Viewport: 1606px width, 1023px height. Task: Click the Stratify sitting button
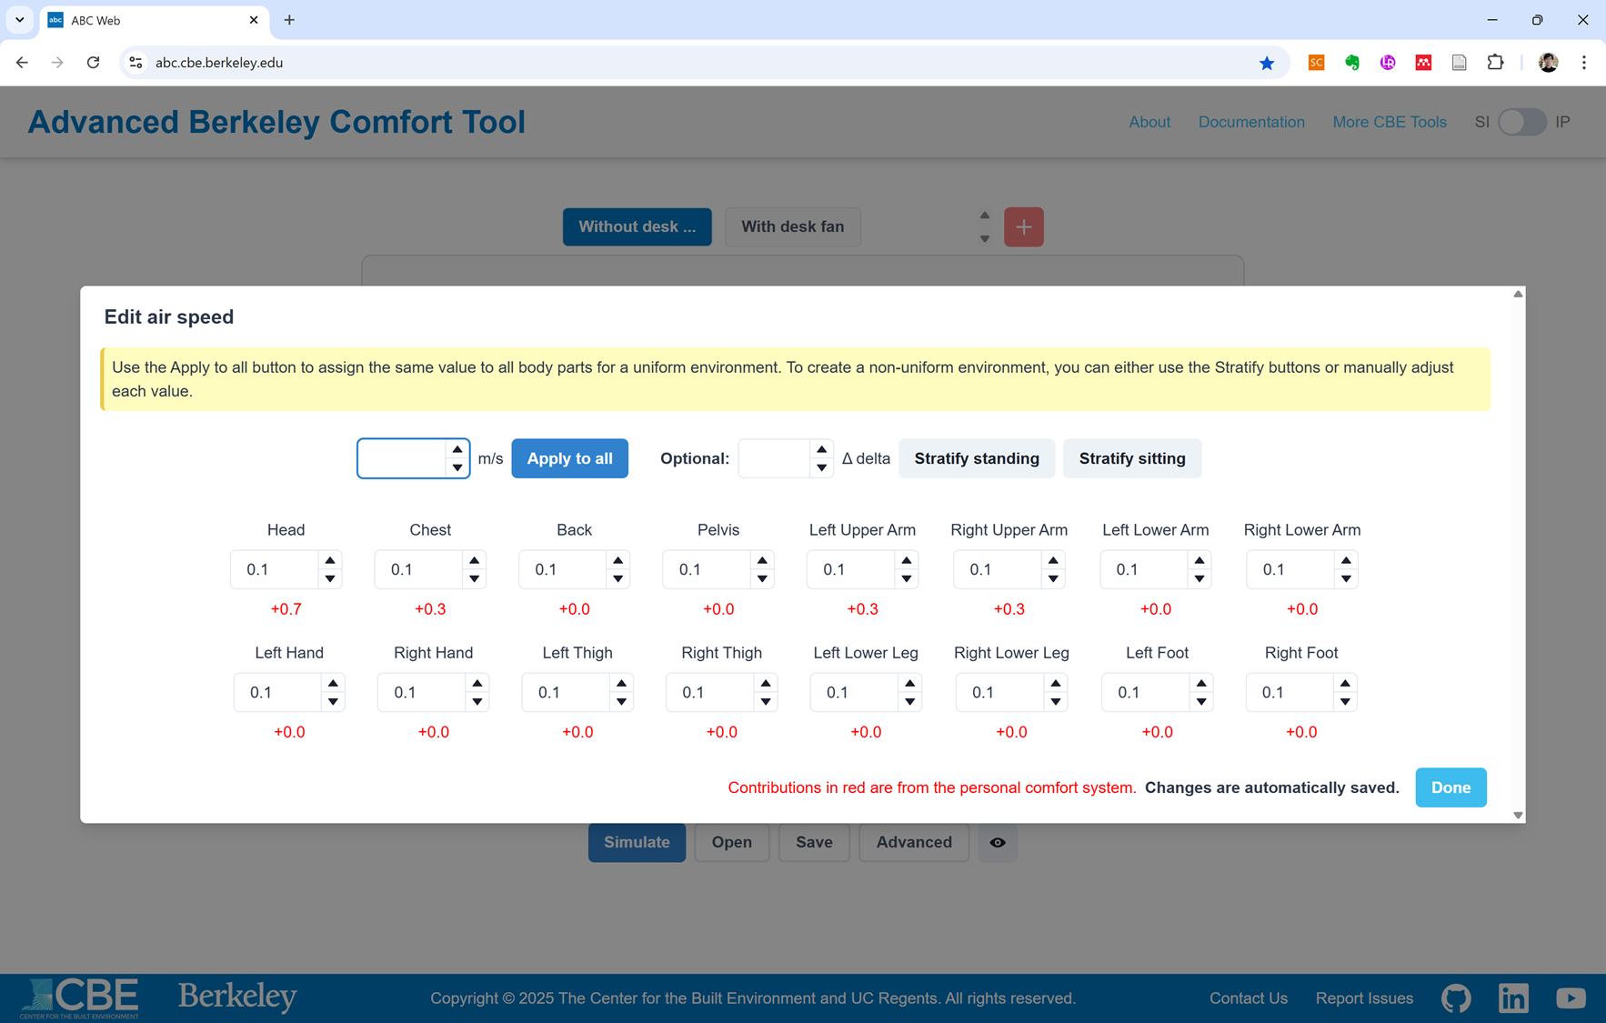click(1131, 458)
